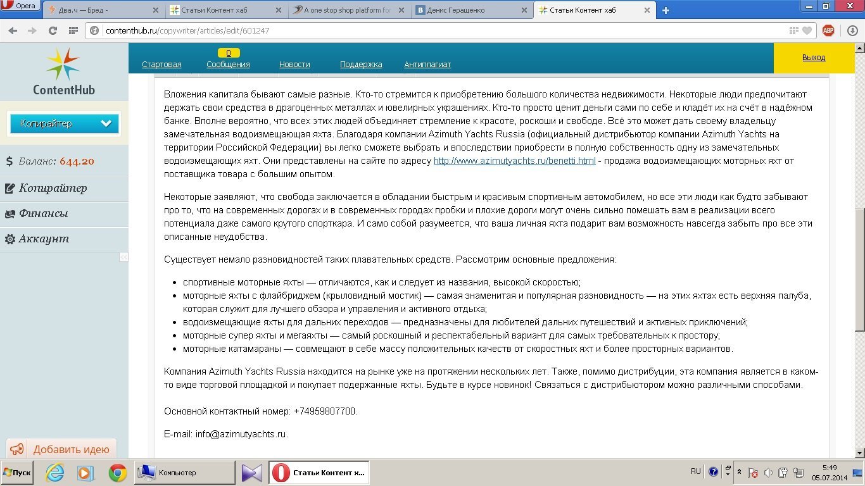Log out via the Выход link
Viewport: 865px width, 486px height.
click(x=814, y=58)
